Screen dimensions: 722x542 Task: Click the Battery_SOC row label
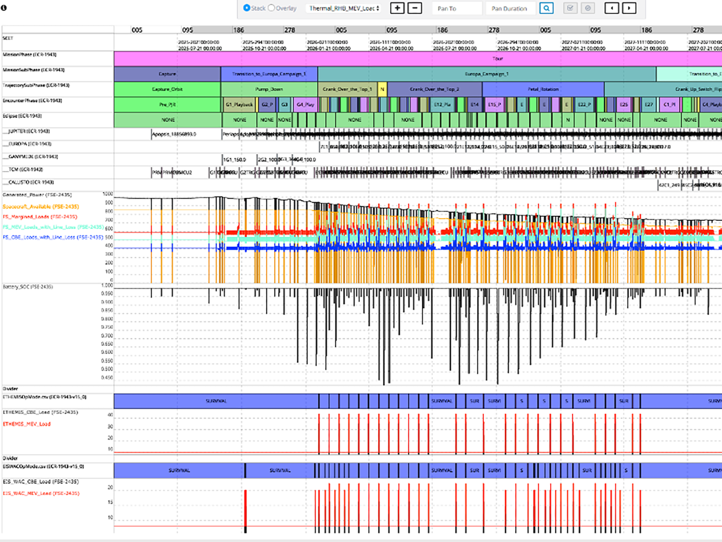tap(28, 287)
